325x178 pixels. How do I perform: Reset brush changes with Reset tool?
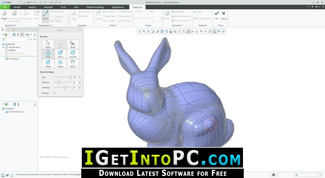pos(73,44)
